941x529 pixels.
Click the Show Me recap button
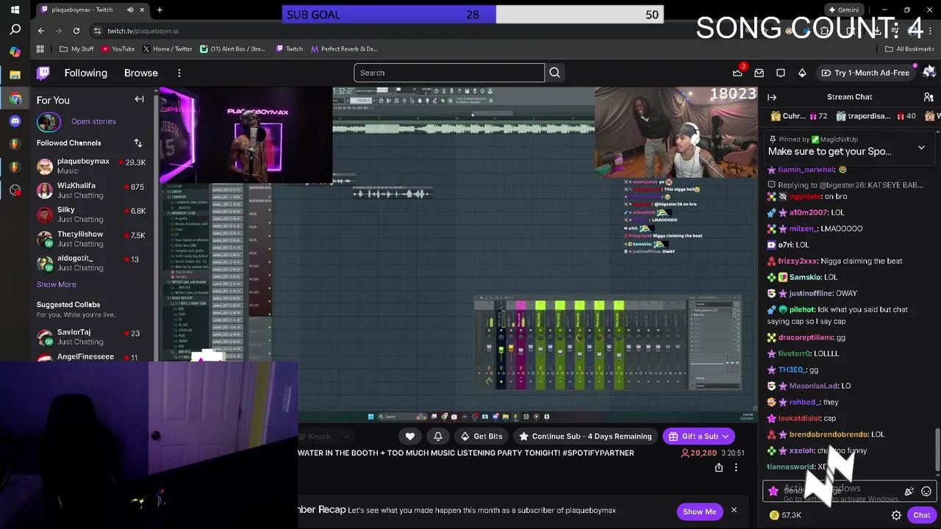coord(699,511)
